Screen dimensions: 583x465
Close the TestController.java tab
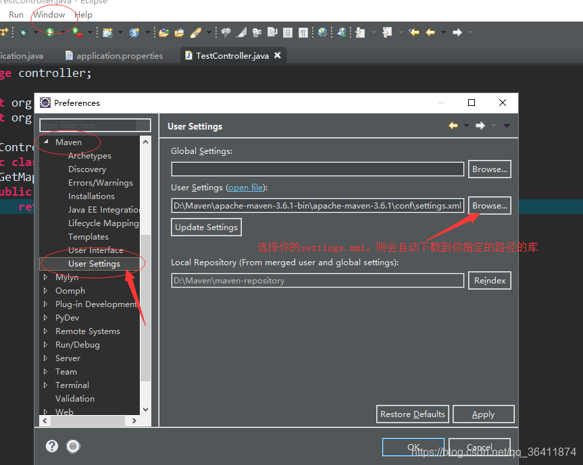[x=278, y=55]
